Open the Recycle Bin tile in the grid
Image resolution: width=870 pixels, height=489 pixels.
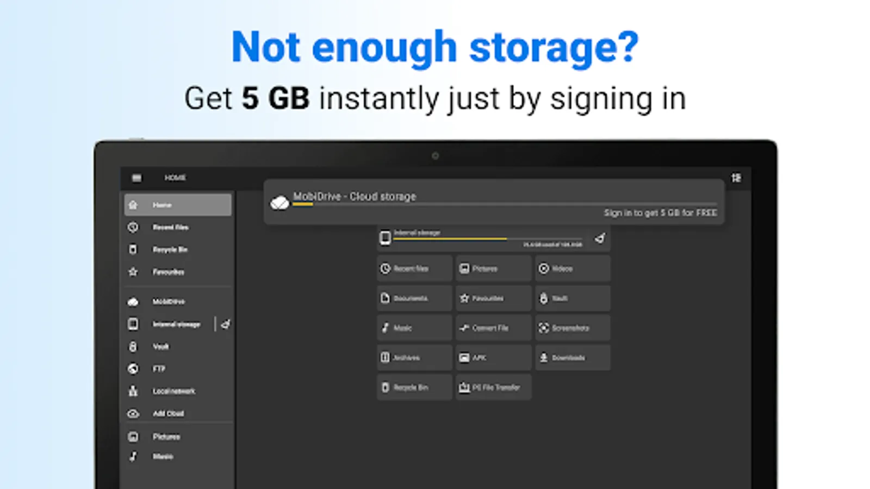click(414, 387)
